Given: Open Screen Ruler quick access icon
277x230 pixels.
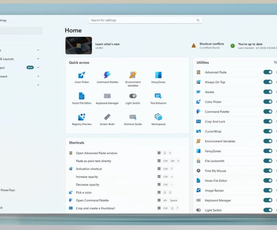Looking at the screenshot, I should [107, 120].
